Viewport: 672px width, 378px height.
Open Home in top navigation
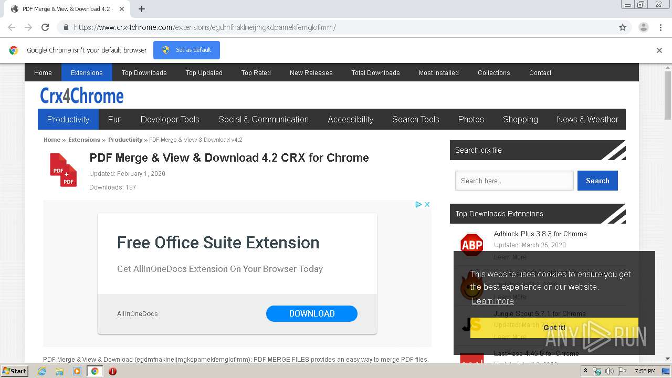coord(43,72)
